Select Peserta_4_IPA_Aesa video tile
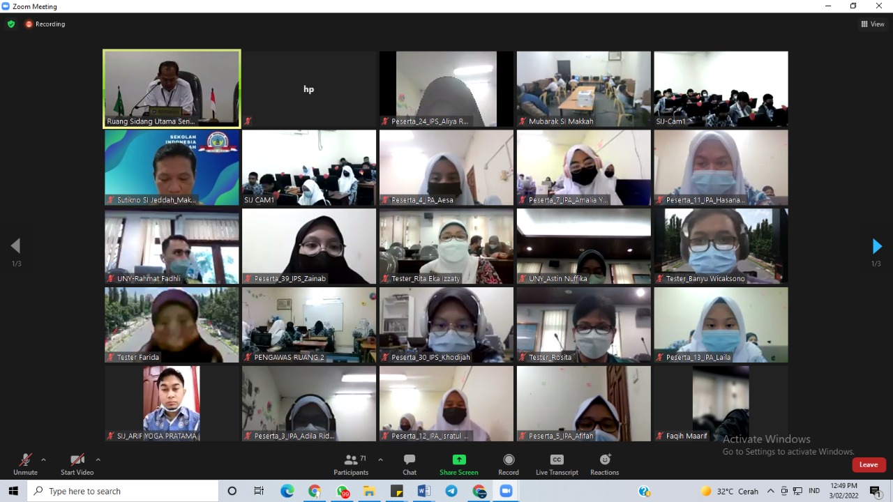Image resolution: width=893 pixels, height=502 pixels. pos(446,167)
